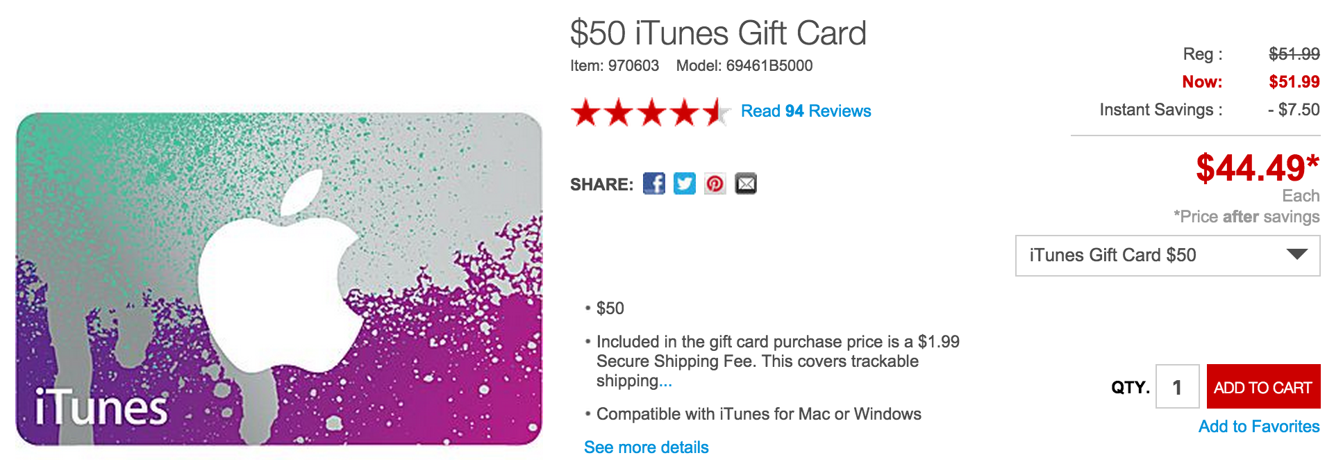Expand the truncated shipping fee ellipsis

coord(665,381)
